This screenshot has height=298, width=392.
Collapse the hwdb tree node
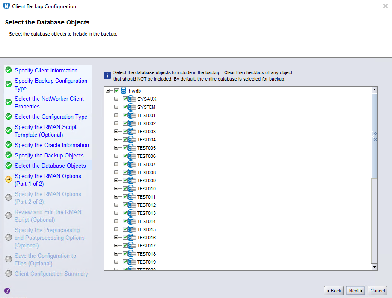tap(108, 91)
